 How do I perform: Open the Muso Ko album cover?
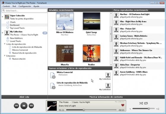click(65, 53)
